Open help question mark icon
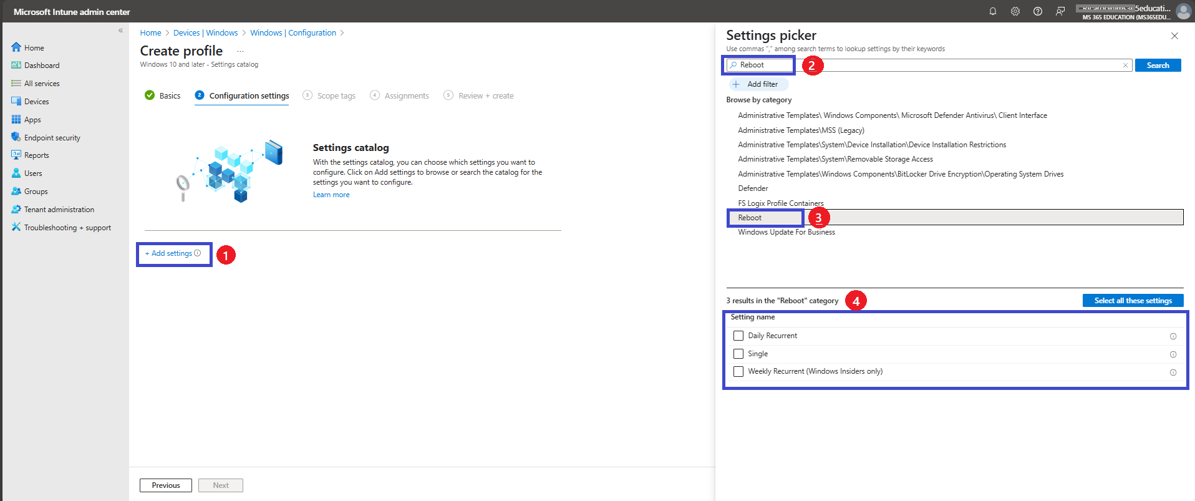 (x=1038, y=11)
